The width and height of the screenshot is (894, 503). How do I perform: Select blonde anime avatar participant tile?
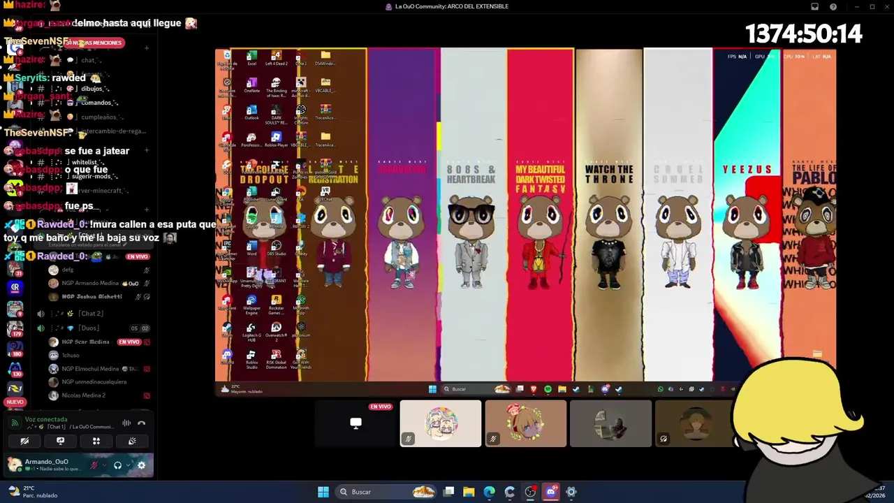pyautogui.click(x=526, y=423)
